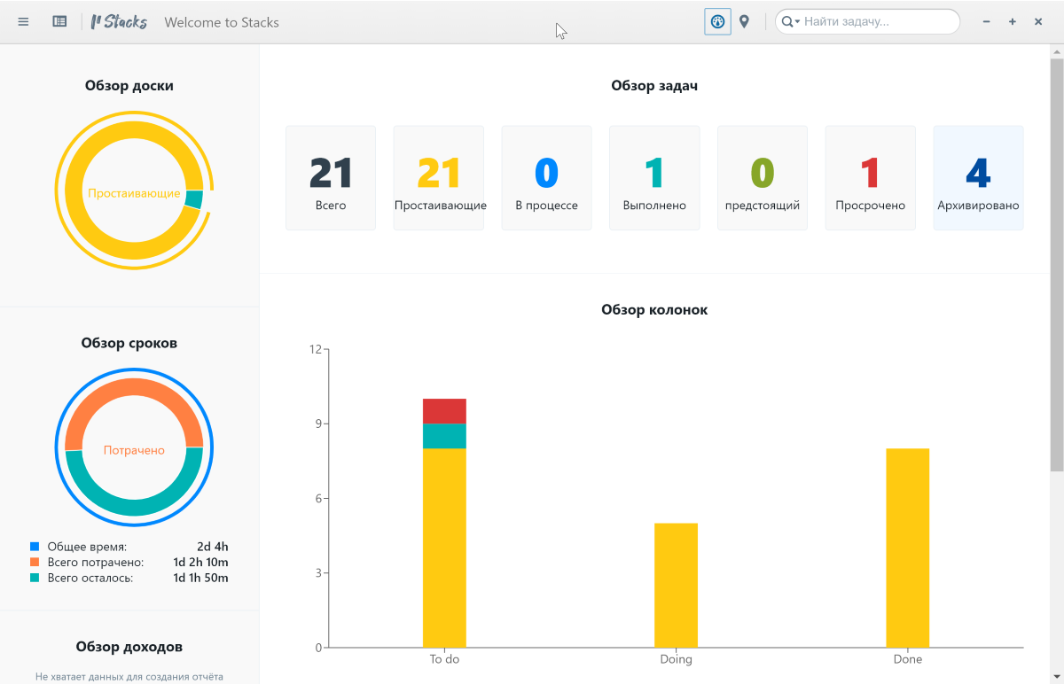Click the plus button in title bar
This screenshot has height=684, width=1064.
[1013, 21]
